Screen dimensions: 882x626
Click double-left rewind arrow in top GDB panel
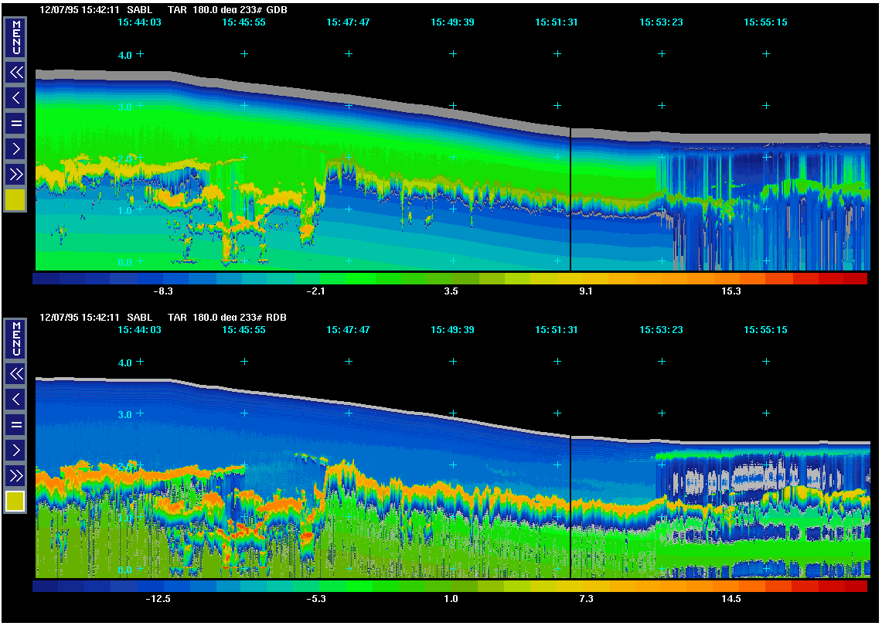[x=15, y=73]
